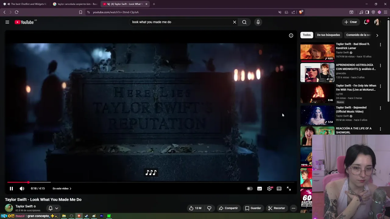Open the Brave Shields lion icon
Screen dimensions: 390x219
pos(301,12)
